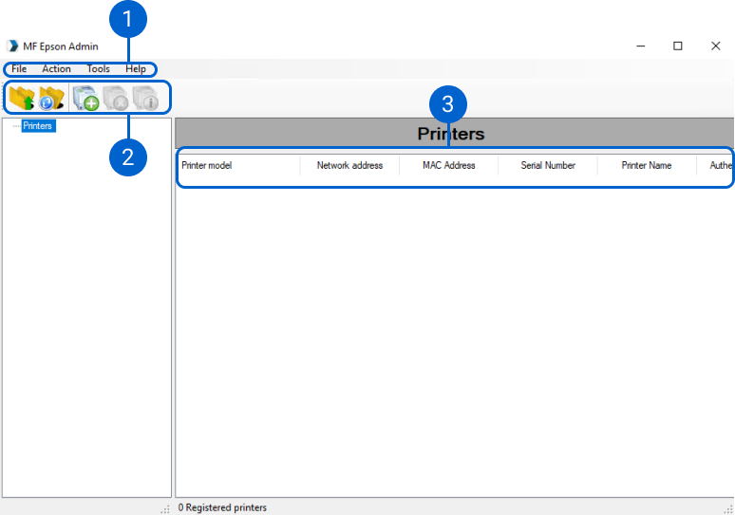Open the Help menu

(136, 69)
